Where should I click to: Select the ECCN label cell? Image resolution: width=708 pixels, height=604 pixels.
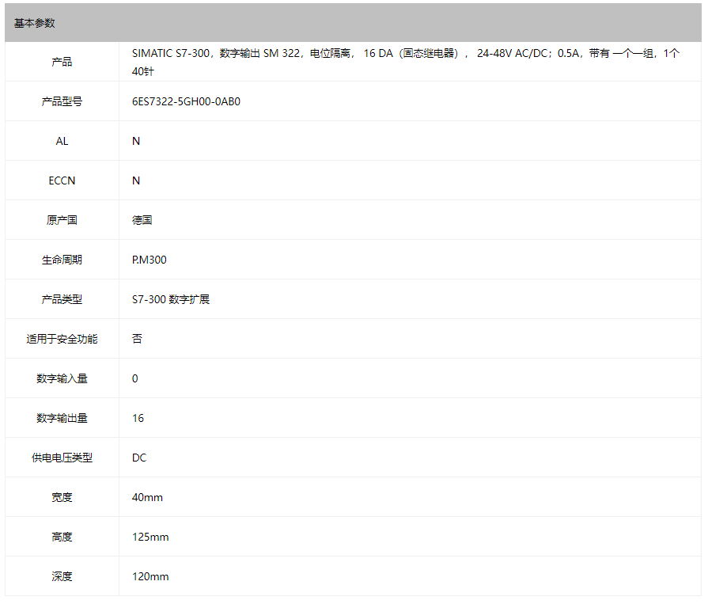pyautogui.click(x=62, y=180)
